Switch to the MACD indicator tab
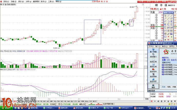177x110 pixels. click(x=15, y=101)
